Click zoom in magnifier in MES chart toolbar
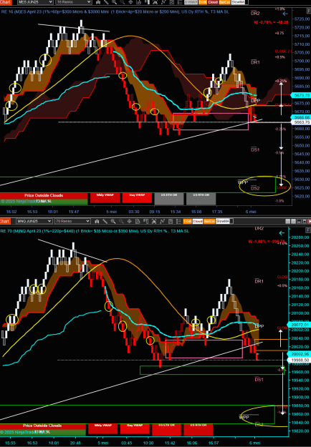Viewport: 311px width, 447px height. tap(114, 2)
